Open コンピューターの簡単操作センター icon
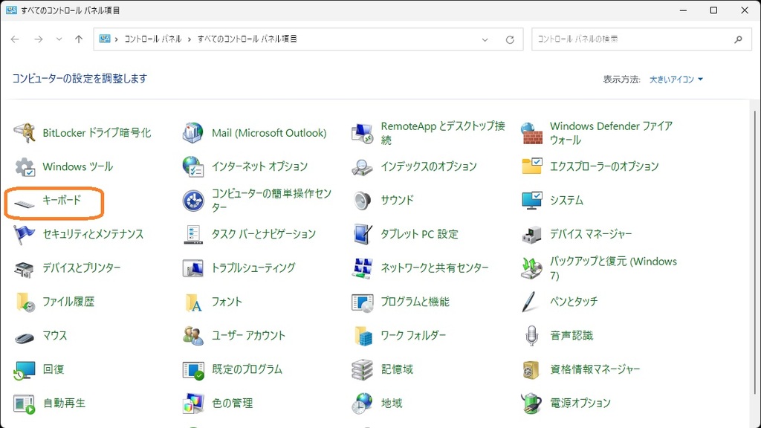Viewport: 761px width, 428px height. point(193,201)
